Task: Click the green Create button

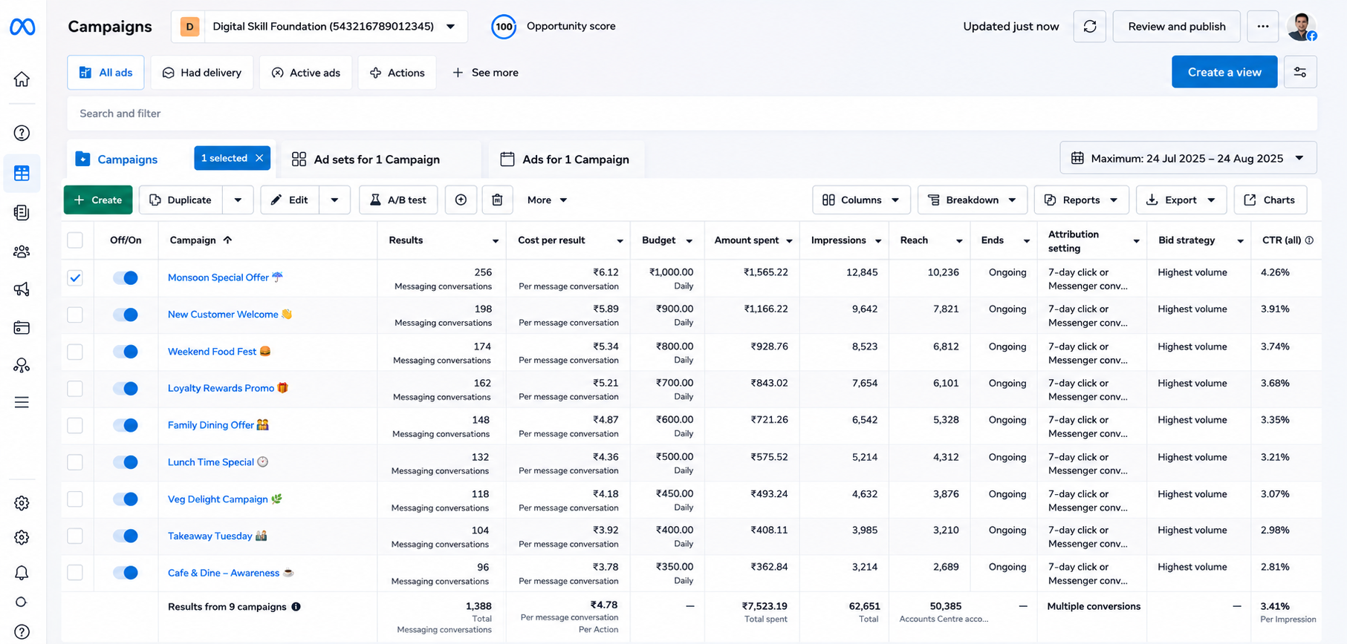Action: tap(98, 200)
